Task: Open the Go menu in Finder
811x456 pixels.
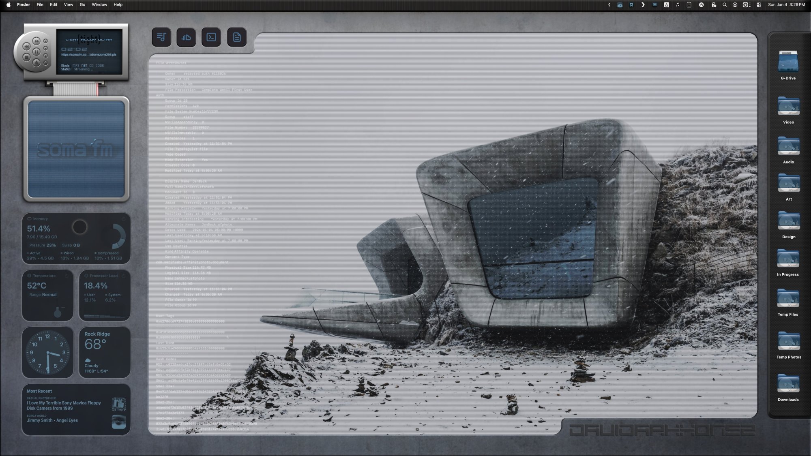Action: (82, 4)
